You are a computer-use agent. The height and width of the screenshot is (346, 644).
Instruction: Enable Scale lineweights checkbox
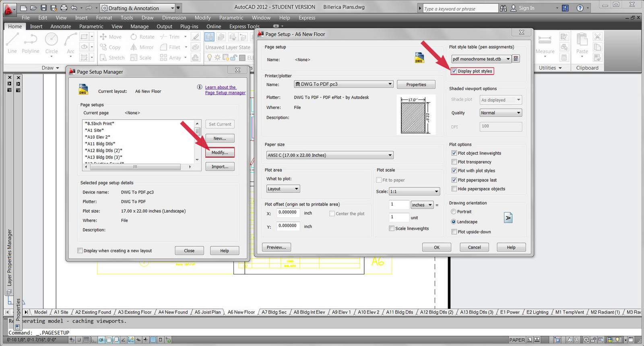coord(392,229)
